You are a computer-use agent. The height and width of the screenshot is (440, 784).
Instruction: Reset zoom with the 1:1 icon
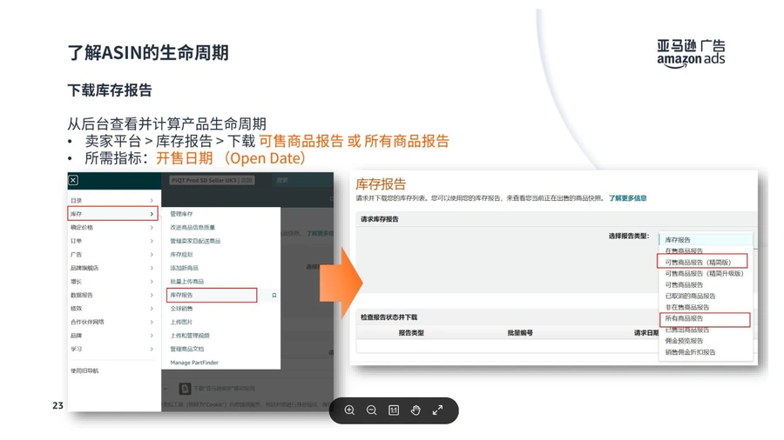394,410
